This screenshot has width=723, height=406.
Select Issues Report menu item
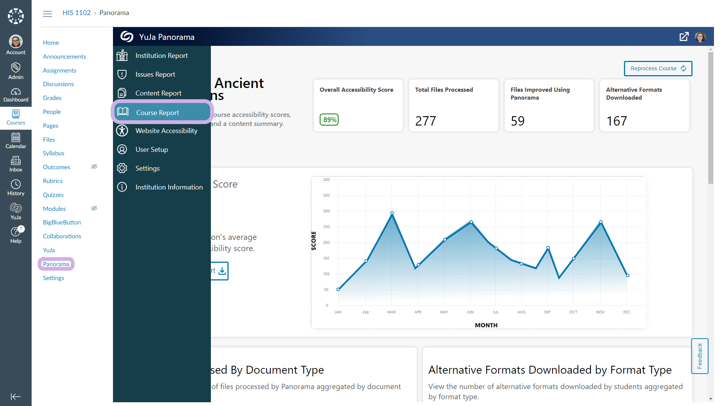pyautogui.click(x=162, y=74)
